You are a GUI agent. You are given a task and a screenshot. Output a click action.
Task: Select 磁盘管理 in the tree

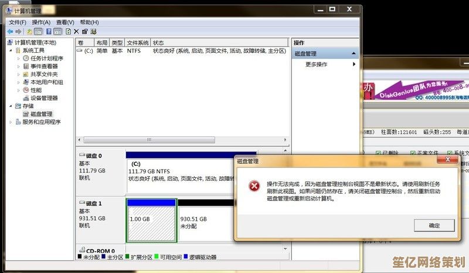[x=42, y=114]
